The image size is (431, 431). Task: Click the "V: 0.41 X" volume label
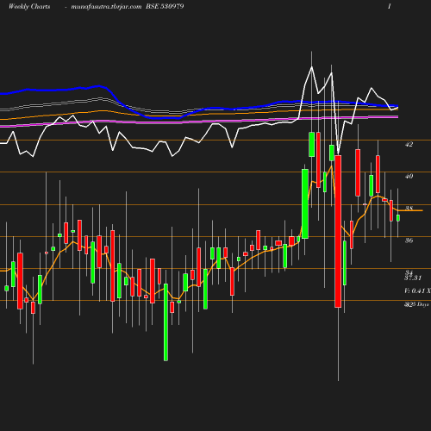tap(417, 291)
